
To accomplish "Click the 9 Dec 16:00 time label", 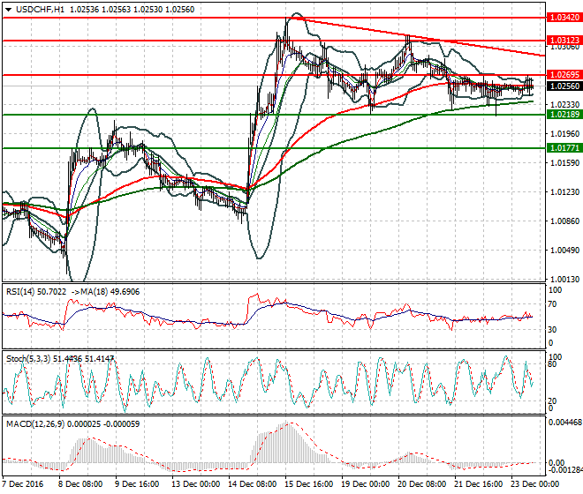I will pyautogui.click(x=137, y=484).
